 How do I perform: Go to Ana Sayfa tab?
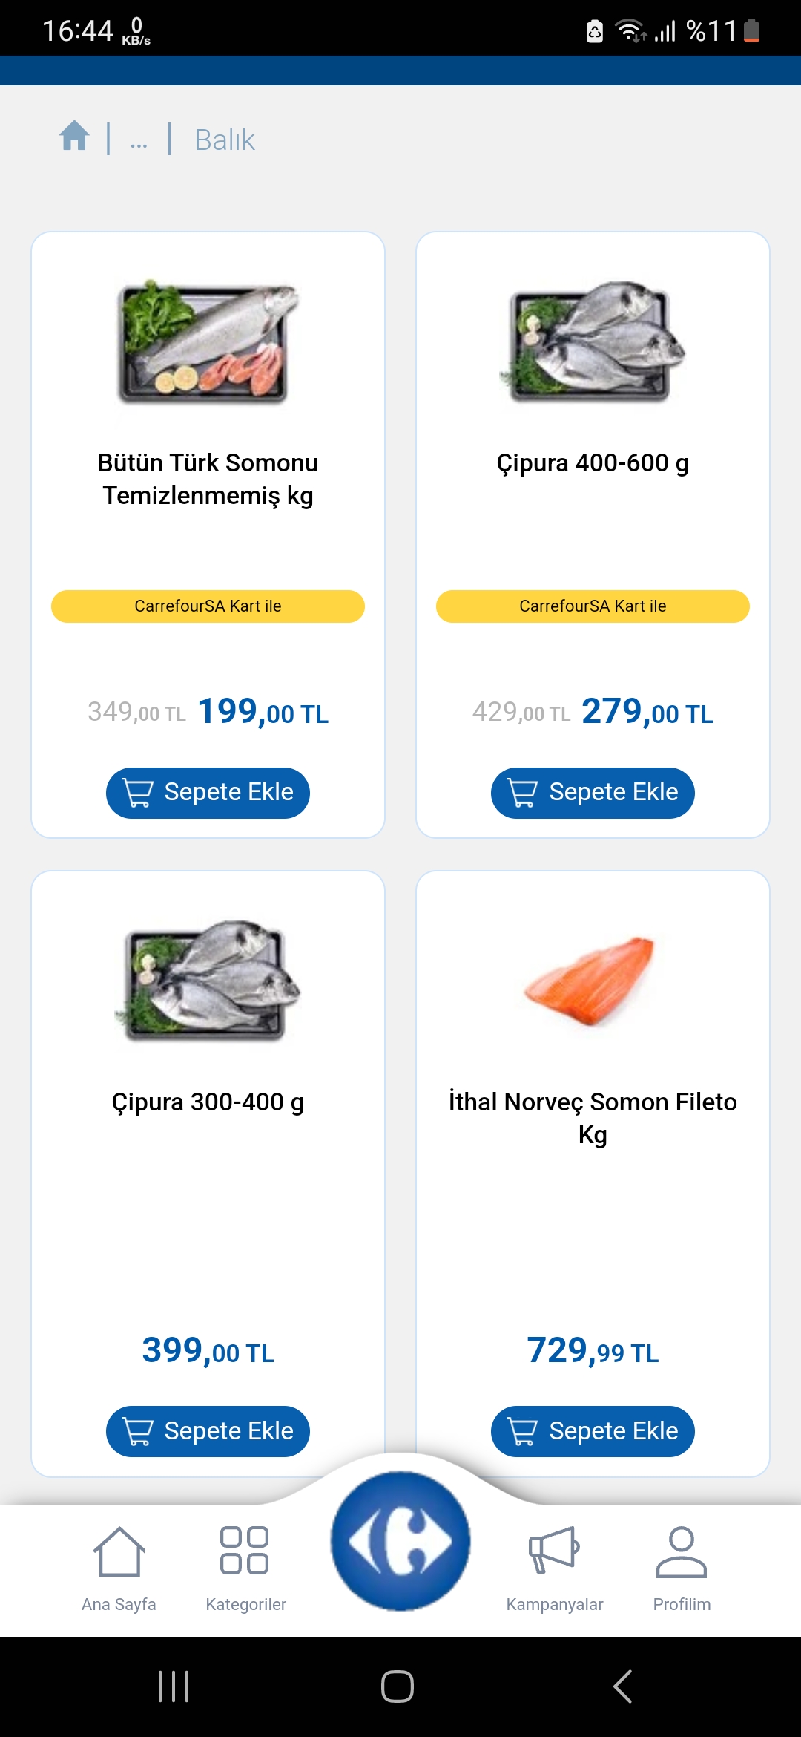click(119, 1568)
